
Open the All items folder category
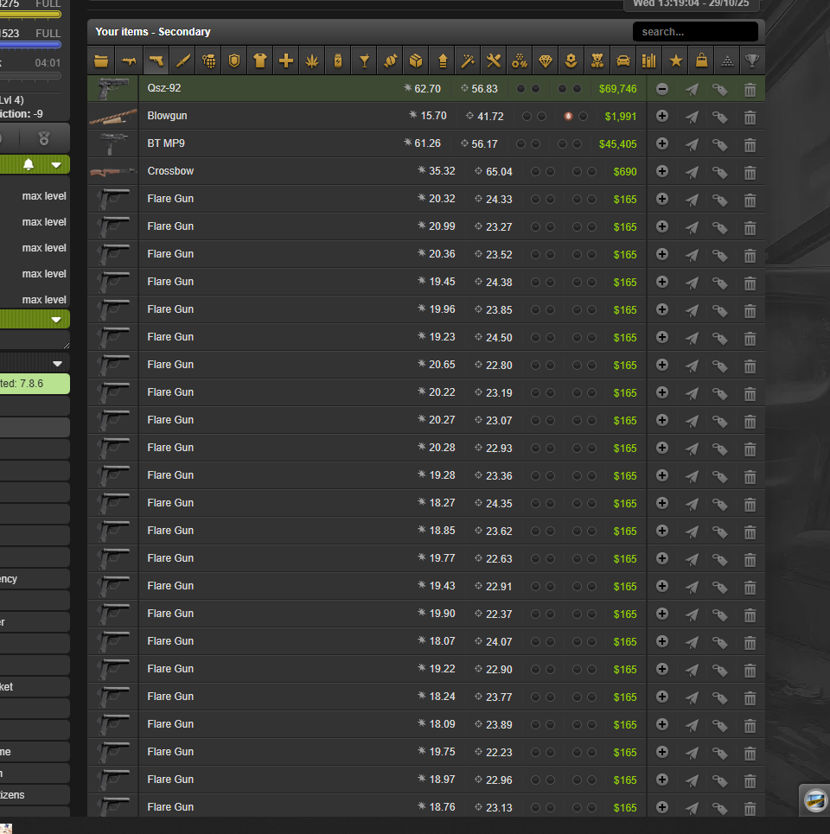pyautogui.click(x=101, y=61)
